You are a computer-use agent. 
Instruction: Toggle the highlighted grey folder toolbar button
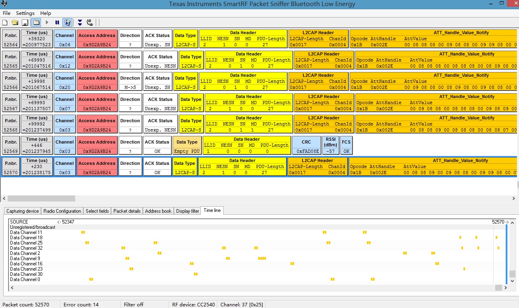point(36,23)
